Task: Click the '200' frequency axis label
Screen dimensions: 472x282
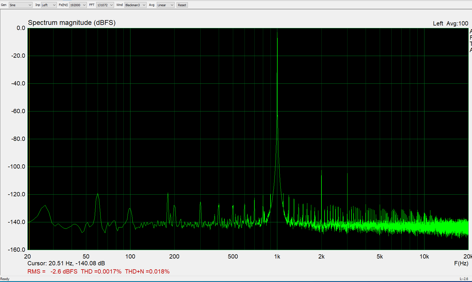Action: [174, 257]
